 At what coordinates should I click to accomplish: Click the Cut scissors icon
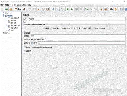39,9
